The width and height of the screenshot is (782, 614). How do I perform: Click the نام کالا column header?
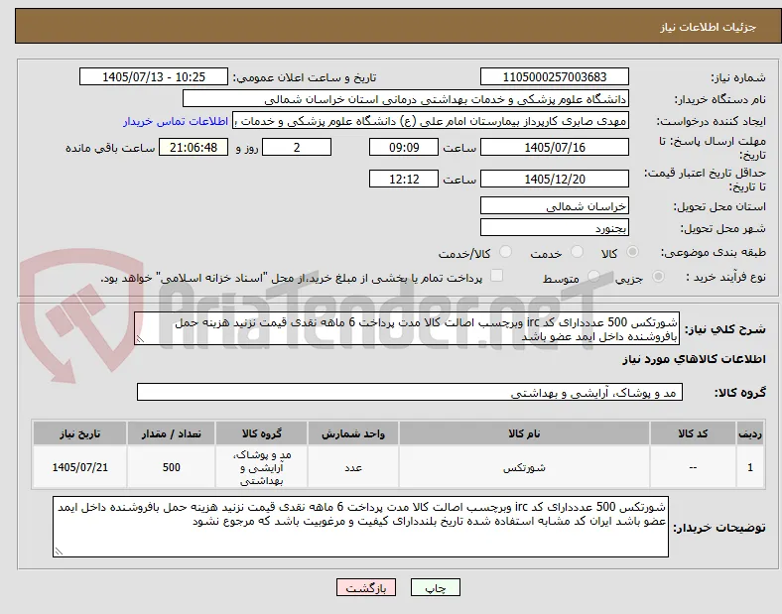click(524, 433)
